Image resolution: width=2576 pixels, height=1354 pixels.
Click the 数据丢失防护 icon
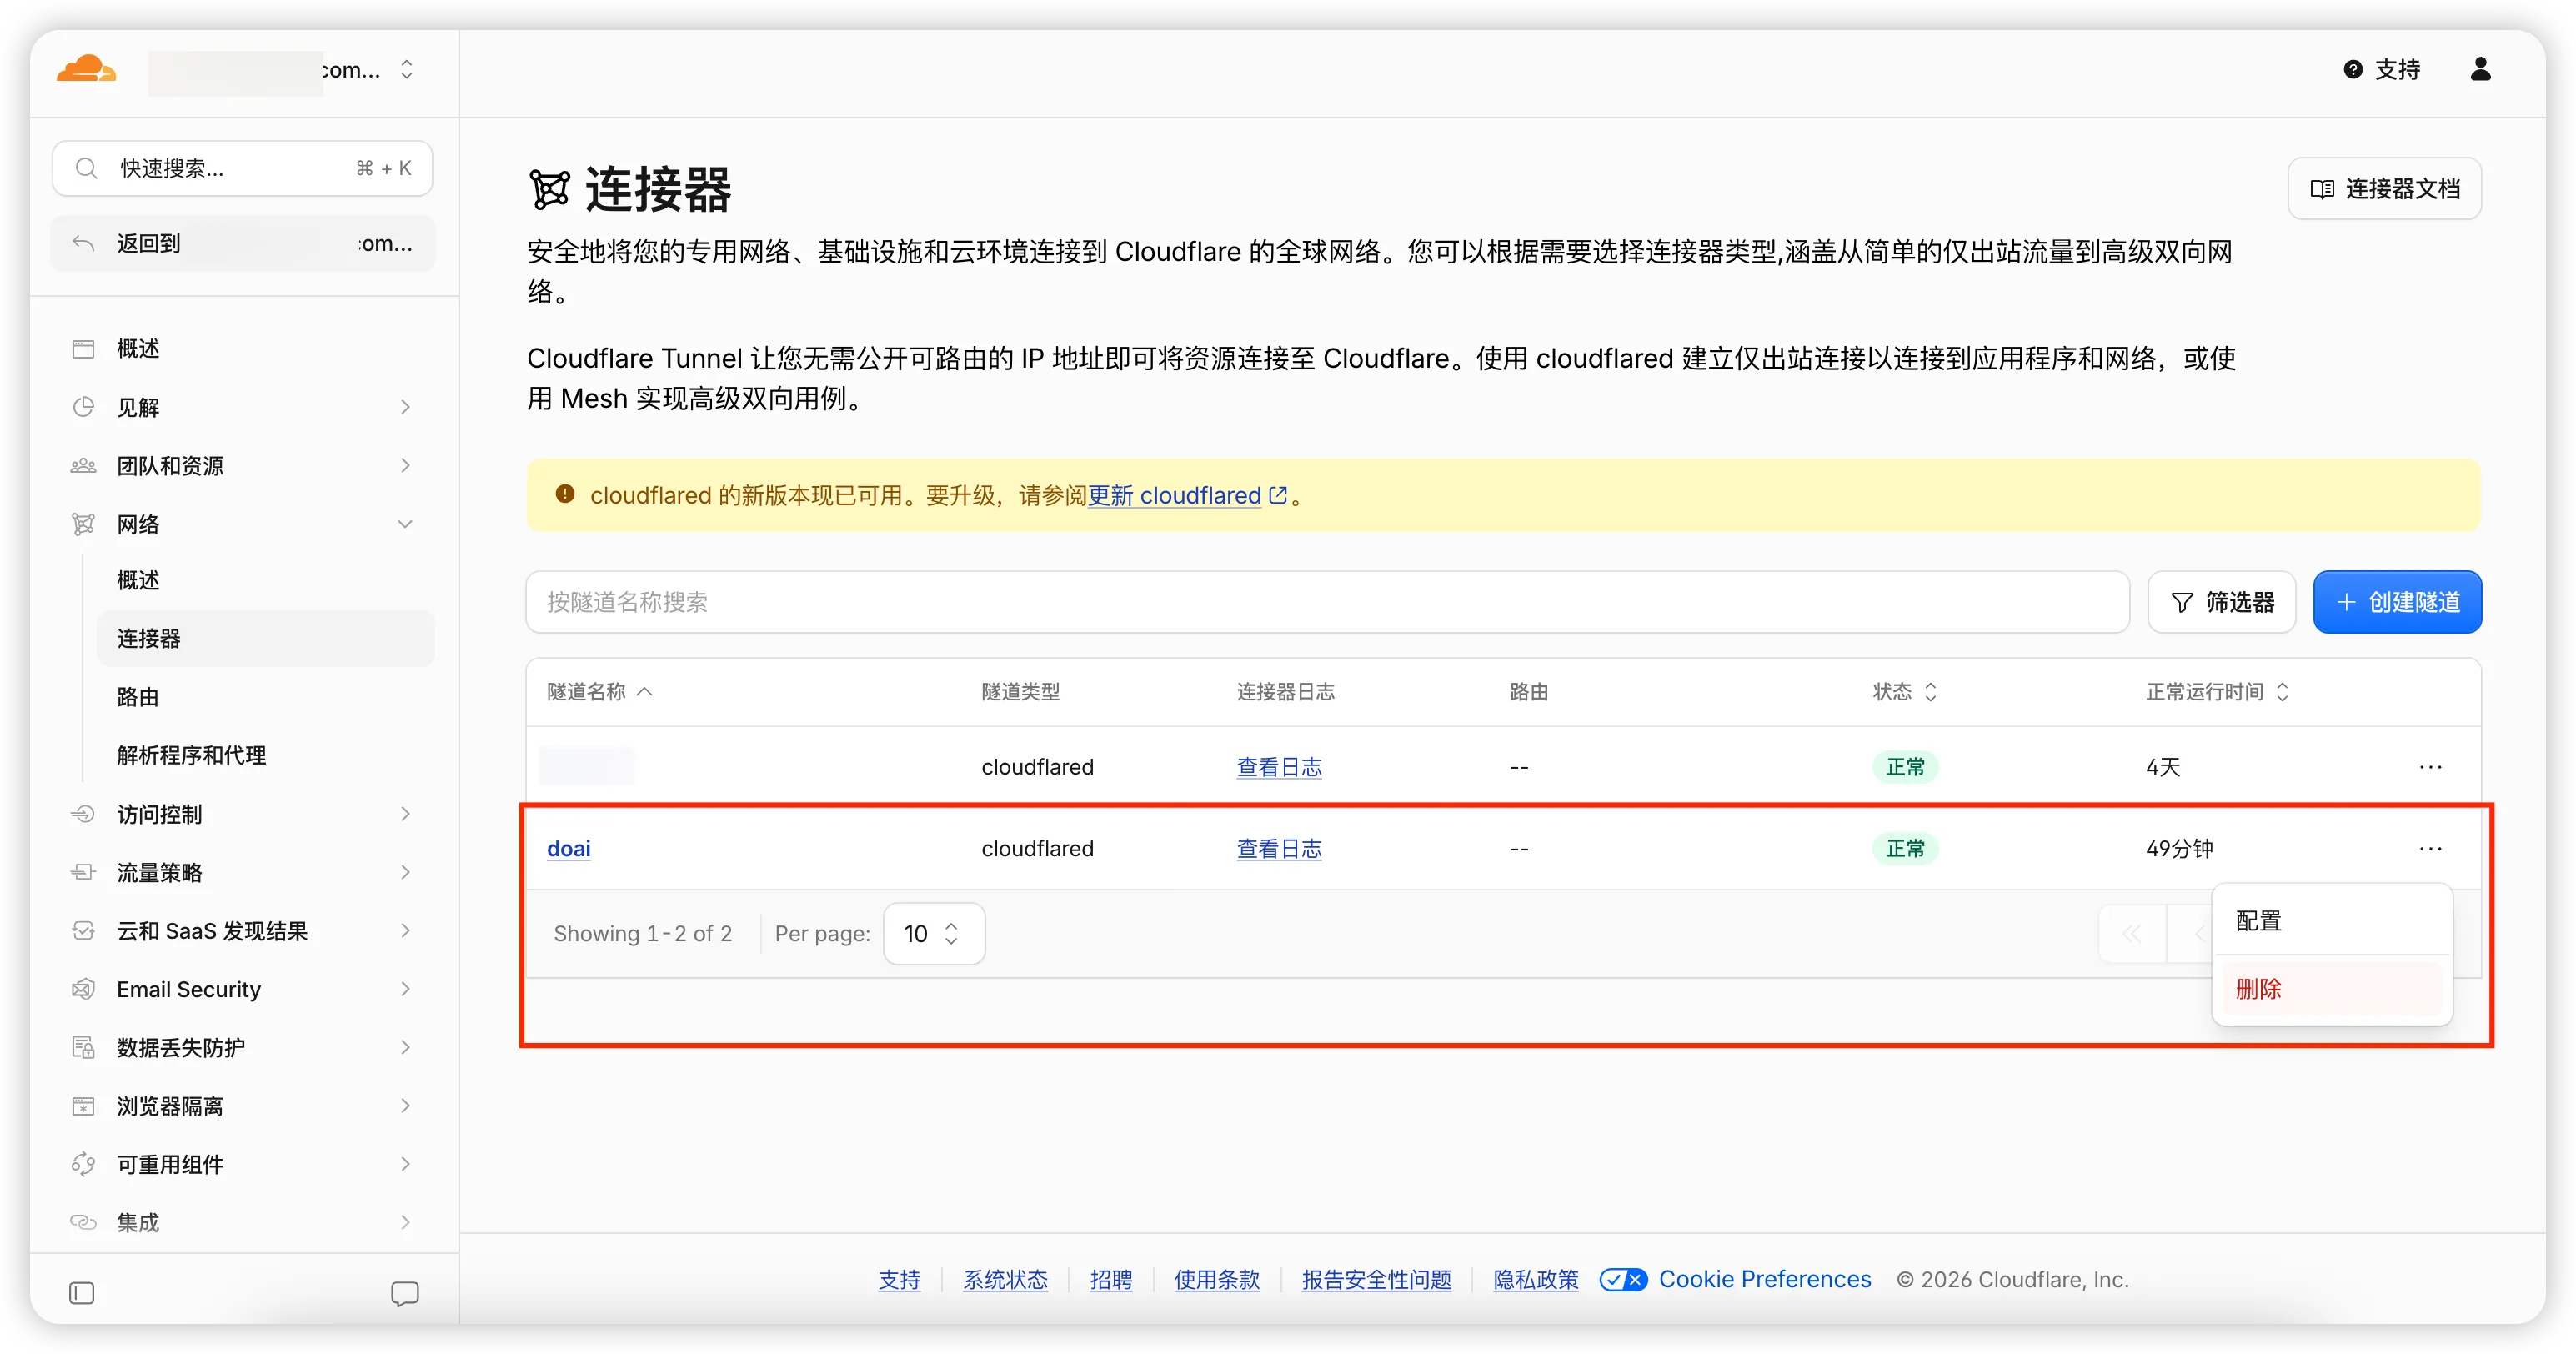click(x=83, y=1047)
